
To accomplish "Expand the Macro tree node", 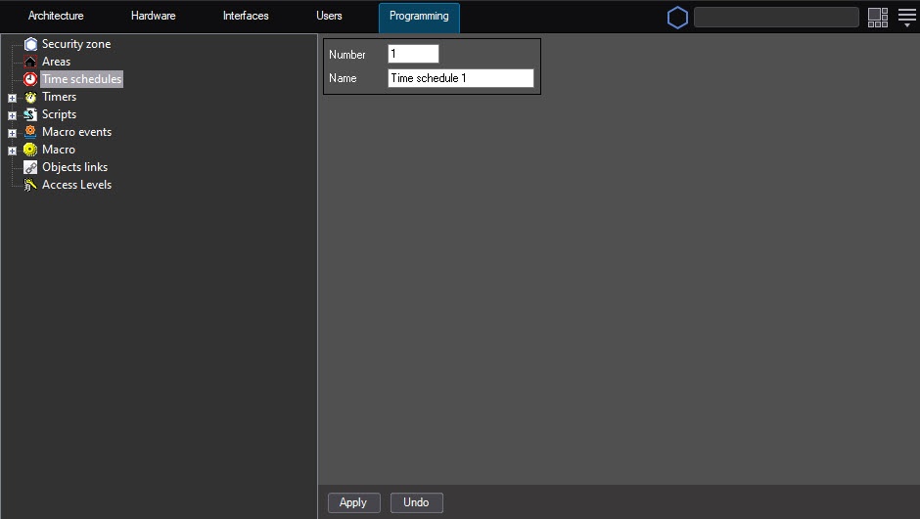I will [x=12, y=151].
